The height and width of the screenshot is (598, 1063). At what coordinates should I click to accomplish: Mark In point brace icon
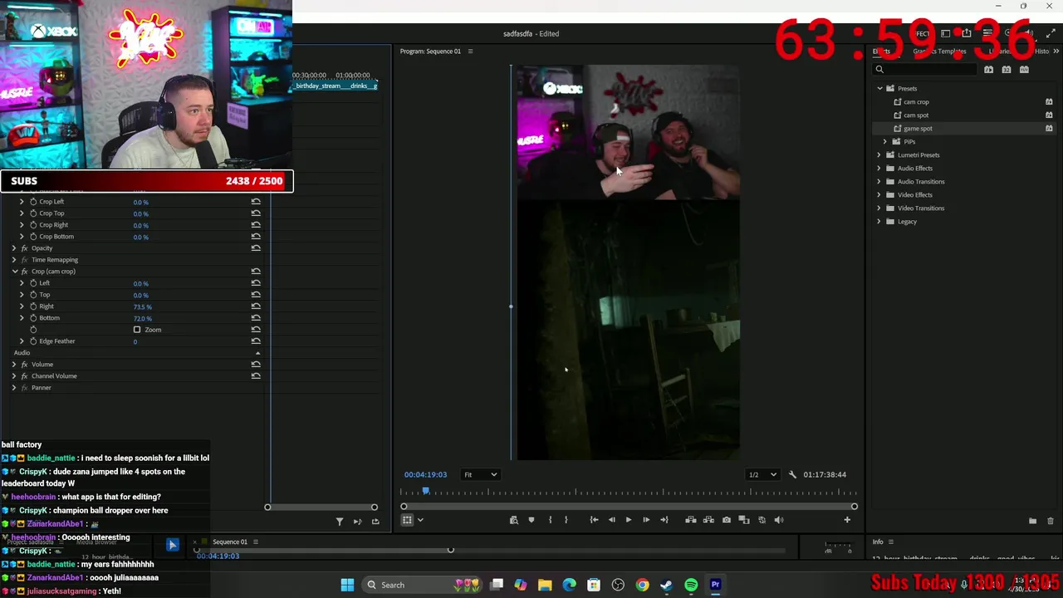point(550,520)
